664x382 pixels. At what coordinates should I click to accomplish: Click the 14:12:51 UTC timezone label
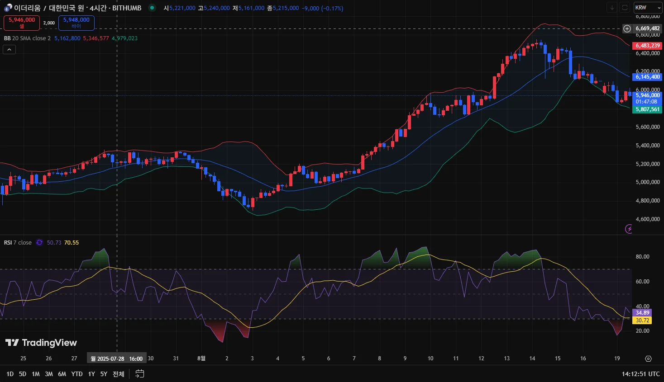coord(640,374)
